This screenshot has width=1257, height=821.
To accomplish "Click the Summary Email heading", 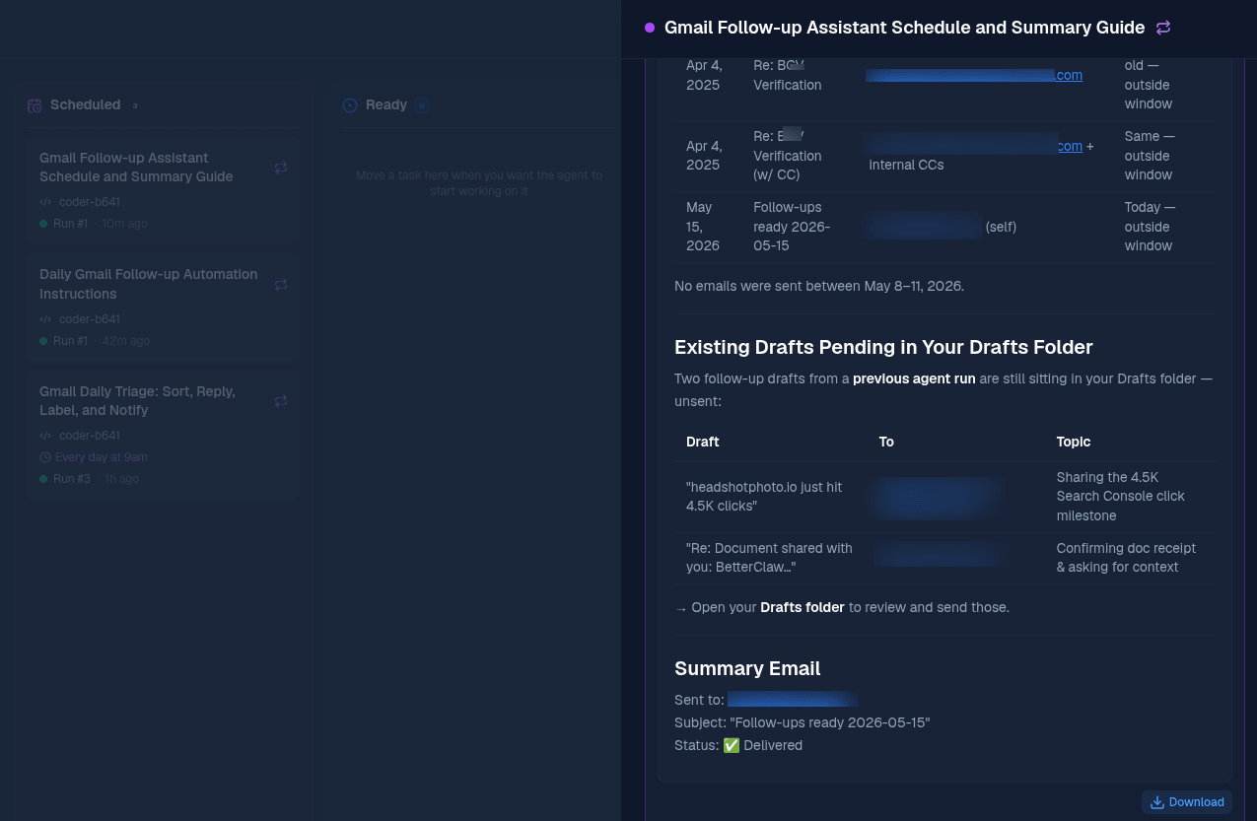I will pyautogui.click(x=747, y=668).
